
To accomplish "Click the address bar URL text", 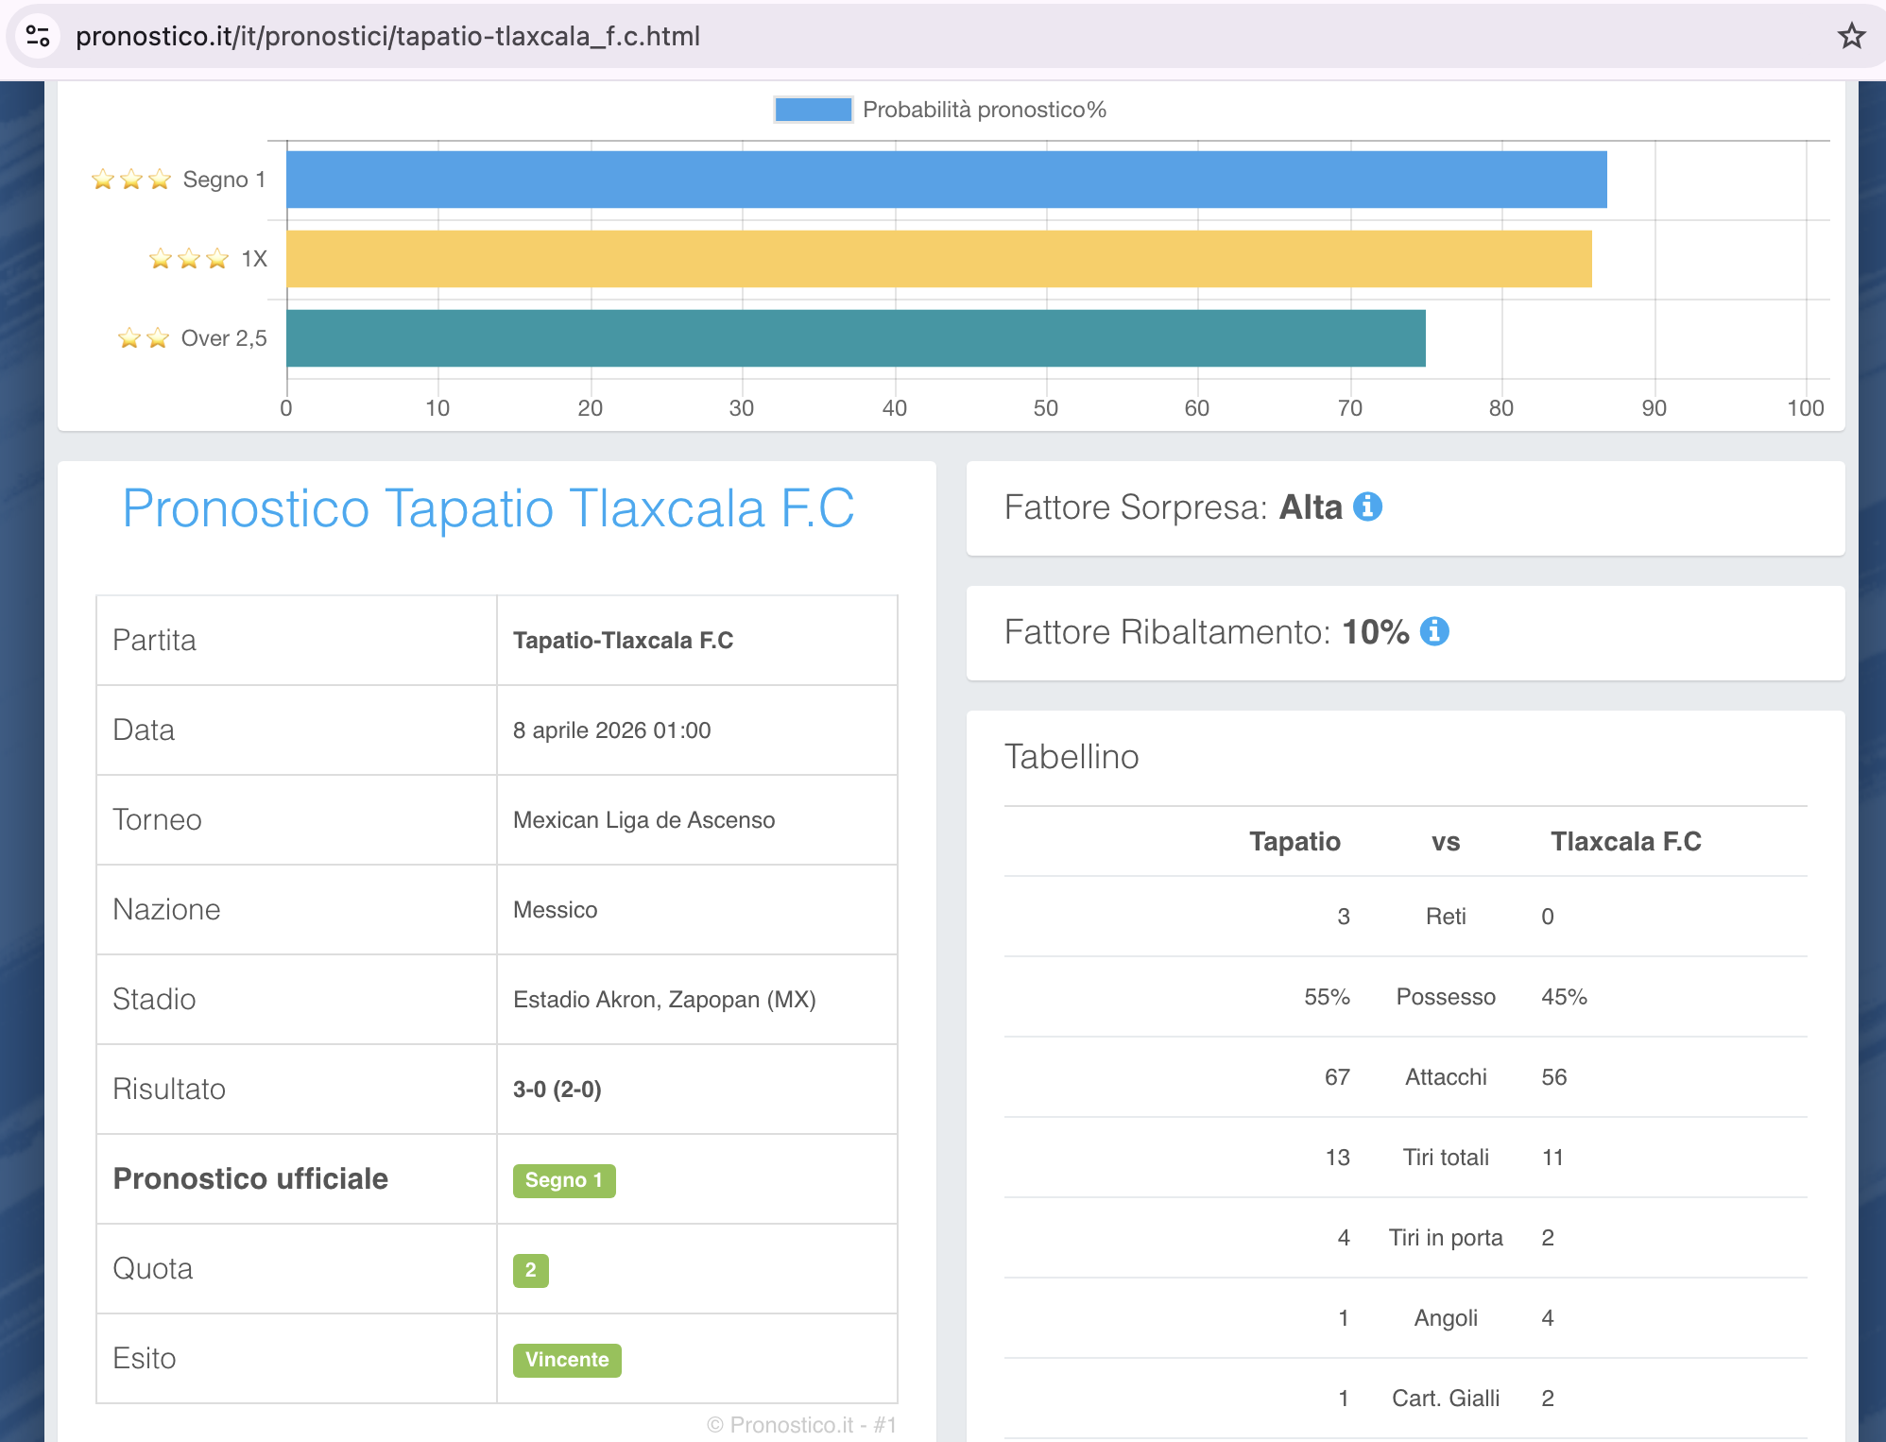I will tap(387, 36).
